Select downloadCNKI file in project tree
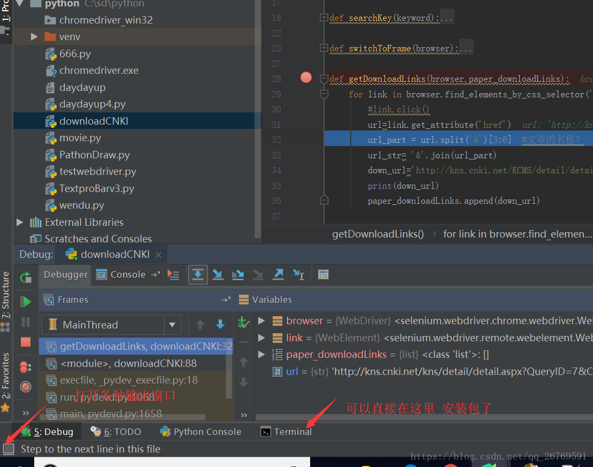593x467 pixels. click(87, 121)
